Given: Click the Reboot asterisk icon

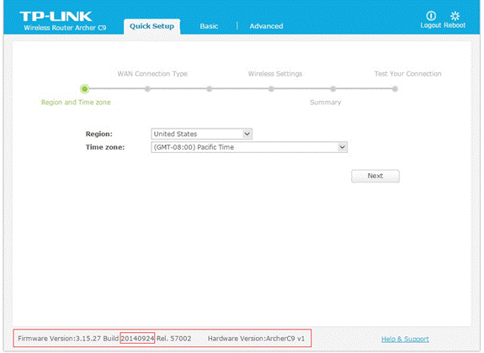Looking at the screenshot, I should point(455,15).
